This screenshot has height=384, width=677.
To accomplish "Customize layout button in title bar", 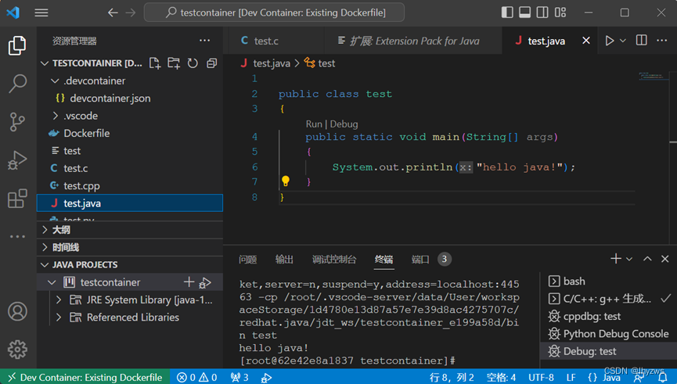I will [x=560, y=13].
